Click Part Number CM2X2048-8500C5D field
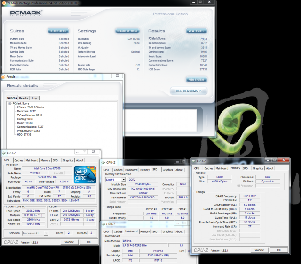 point(142,198)
